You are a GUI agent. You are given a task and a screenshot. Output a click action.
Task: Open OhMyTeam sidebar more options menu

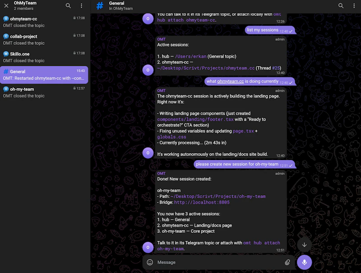point(81,5)
